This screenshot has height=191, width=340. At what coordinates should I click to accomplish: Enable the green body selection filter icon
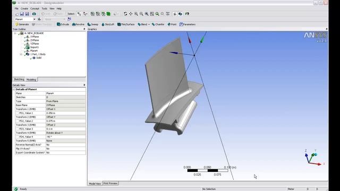click(108, 14)
